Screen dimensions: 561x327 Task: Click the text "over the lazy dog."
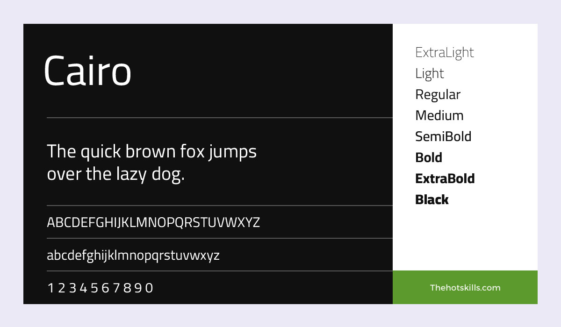click(116, 175)
